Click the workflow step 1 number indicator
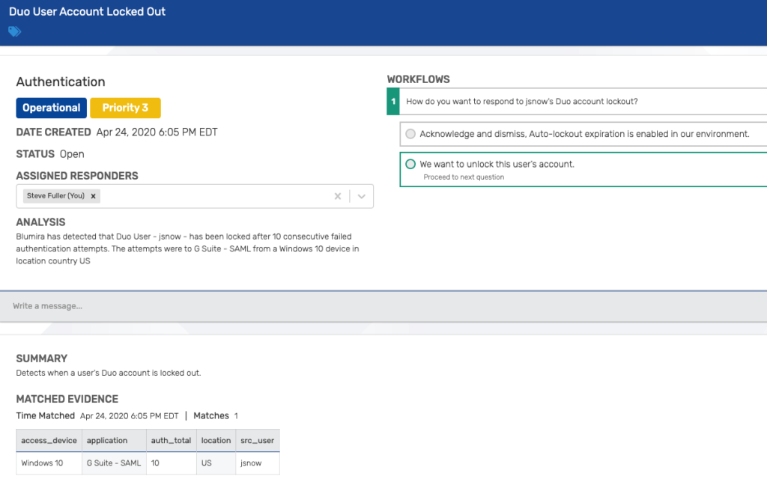The width and height of the screenshot is (767, 485). tap(393, 101)
